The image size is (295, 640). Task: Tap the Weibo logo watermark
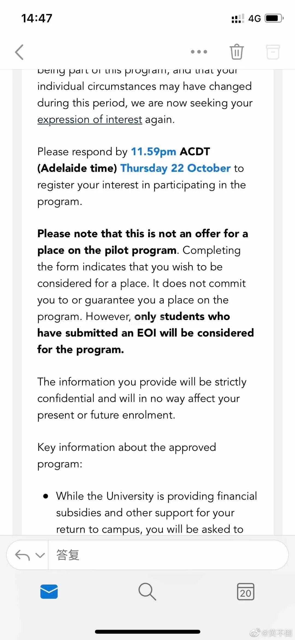(255, 632)
